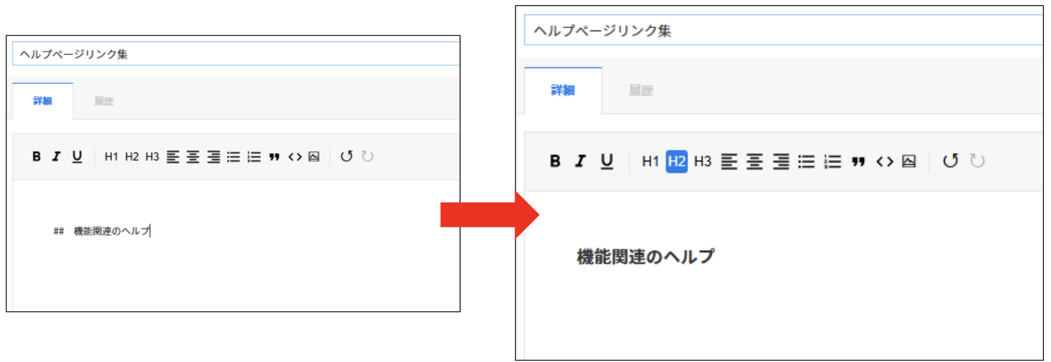This screenshot has width=1051, height=362.
Task: Open the 履歴 tab in the left panel
Action: pos(104,101)
